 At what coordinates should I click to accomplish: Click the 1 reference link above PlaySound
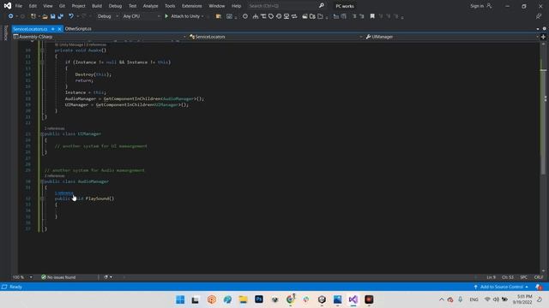point(63,192)
